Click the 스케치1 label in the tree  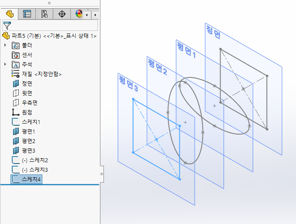tap(31, 122)
